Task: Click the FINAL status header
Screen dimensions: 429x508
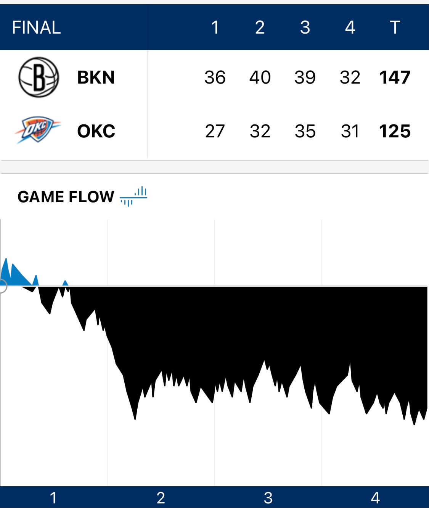Action: (x=36, y=27)
